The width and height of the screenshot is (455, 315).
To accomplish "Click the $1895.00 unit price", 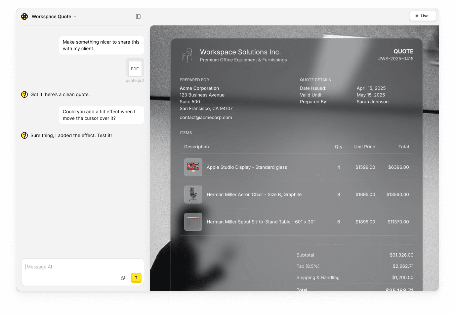I will (x=365, y=222).
